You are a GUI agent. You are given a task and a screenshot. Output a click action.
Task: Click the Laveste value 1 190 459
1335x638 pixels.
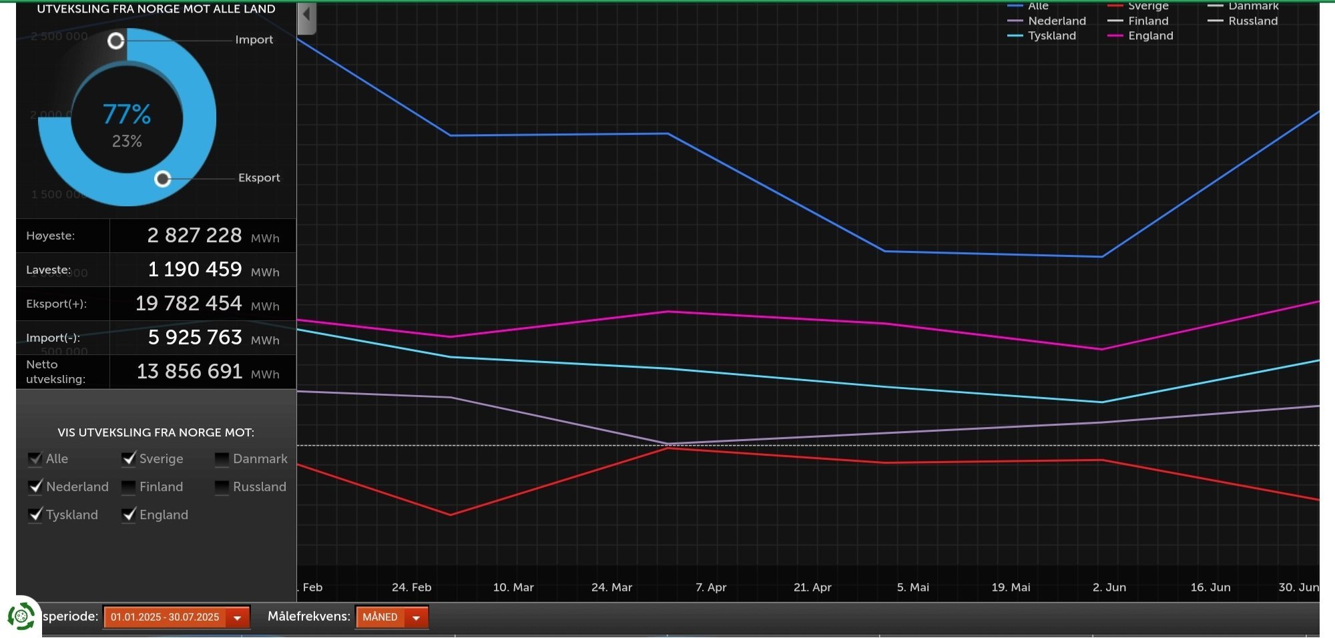click(x=194, y=270)
